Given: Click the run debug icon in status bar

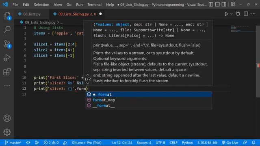Looking at the screenshot, I should tap(65, 142).
